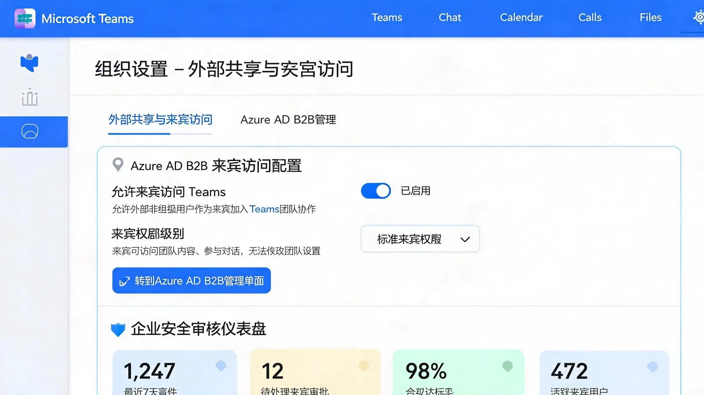Open the 472 active guest users card
Screen dimensions: 704x395
[x=604, y=373]
